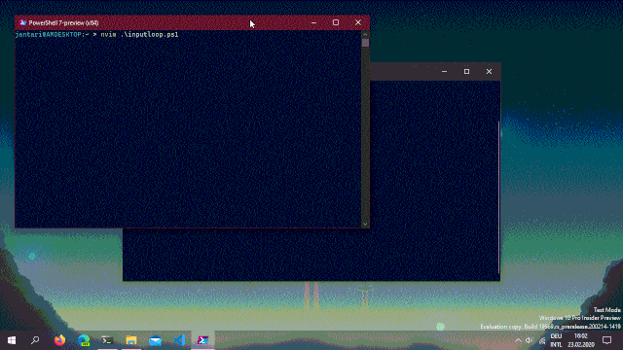Launch Visual Studio Code from the taskbar

click(x=179, y=340)
